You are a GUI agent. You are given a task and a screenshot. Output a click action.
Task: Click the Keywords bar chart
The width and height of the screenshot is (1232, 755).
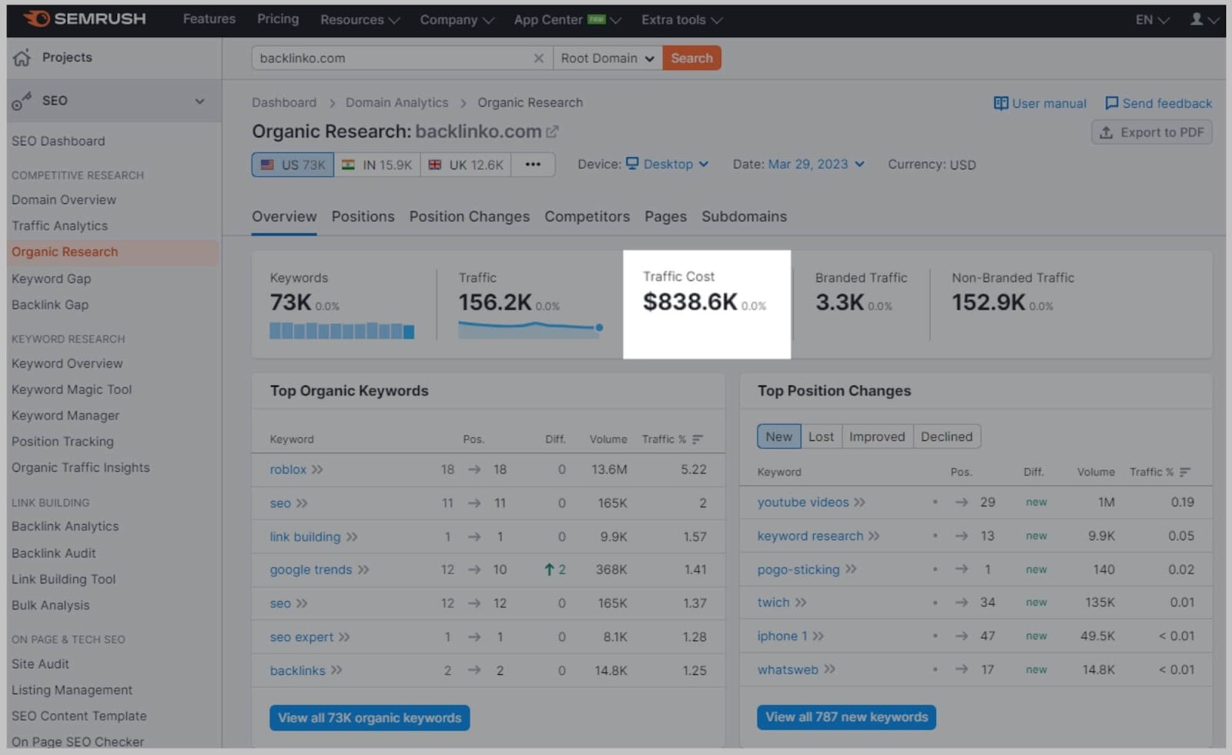click(x=342, y=331)
